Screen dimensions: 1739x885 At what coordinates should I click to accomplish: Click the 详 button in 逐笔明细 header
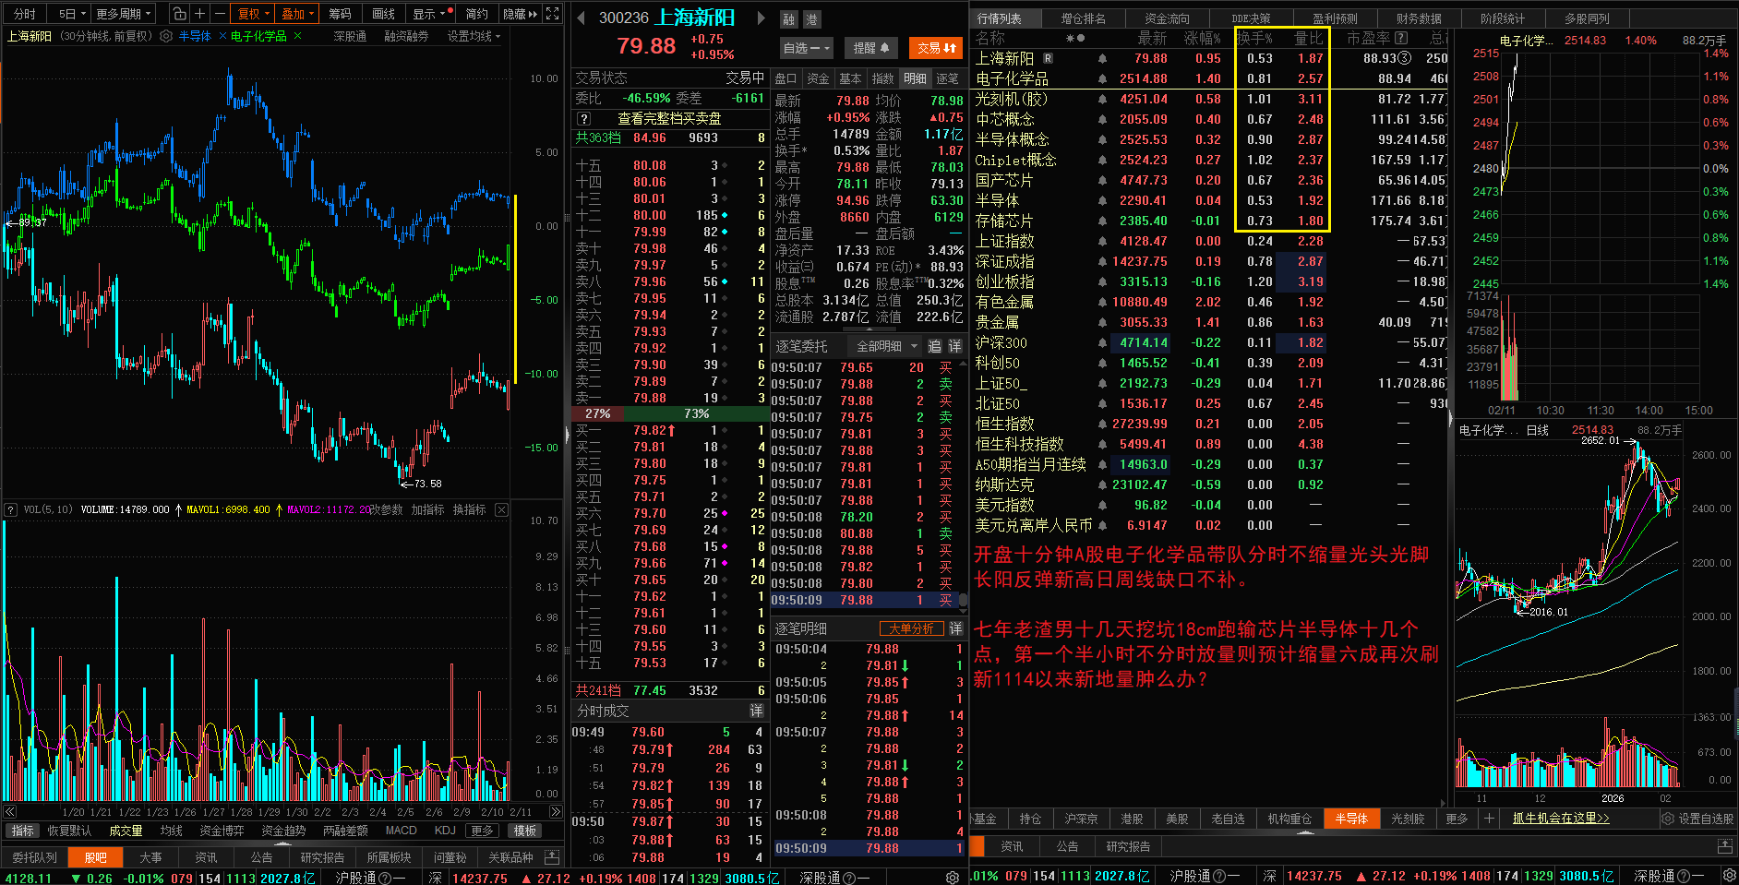pyautogui.click(x=955, y=628)
